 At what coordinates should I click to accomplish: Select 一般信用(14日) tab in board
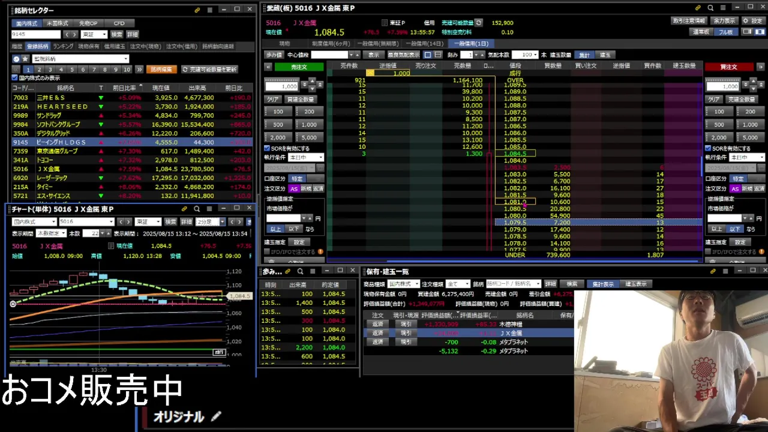coord(425,44)
